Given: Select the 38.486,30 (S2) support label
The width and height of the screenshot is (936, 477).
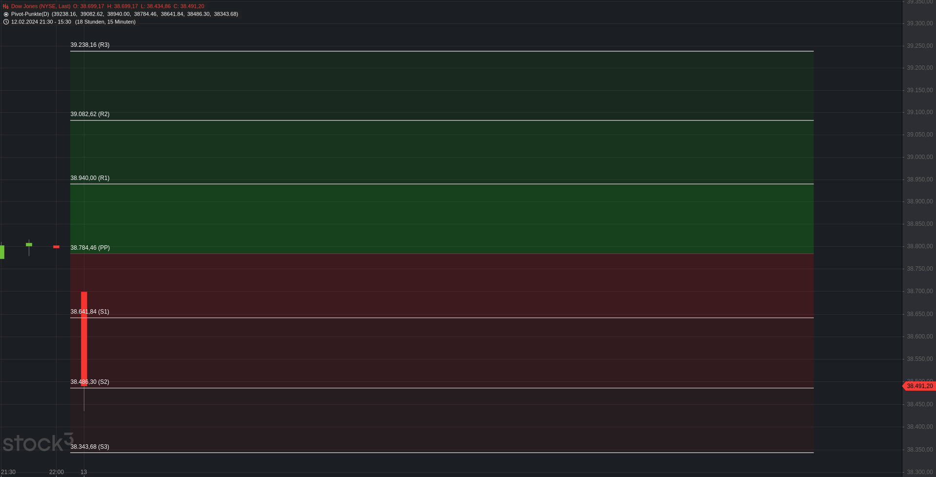Looking at the screenshot, I should click(90, 382).
